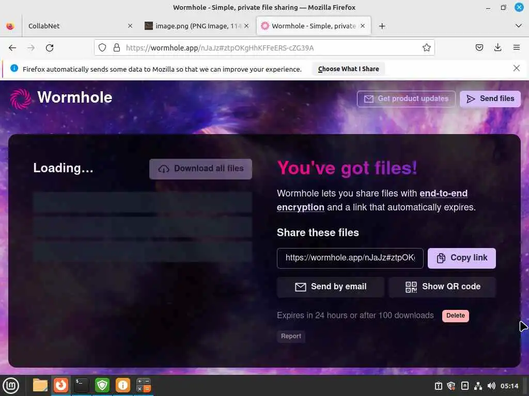Image resolution: width=529 pixels, height=396 pixels.
Task: Show the QR code
Action: 442,287
